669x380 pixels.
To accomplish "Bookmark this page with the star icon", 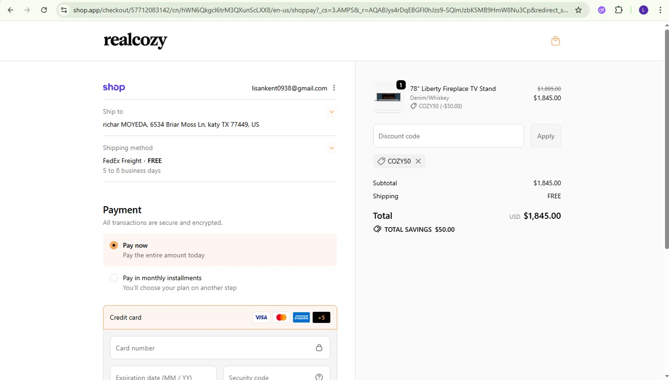I will click(x=578, y=10).
